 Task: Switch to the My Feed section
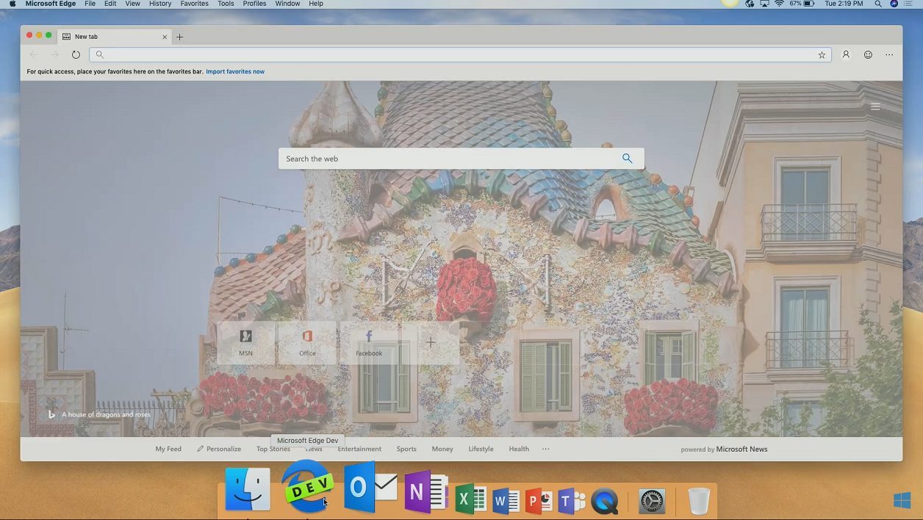pos(168,449)
